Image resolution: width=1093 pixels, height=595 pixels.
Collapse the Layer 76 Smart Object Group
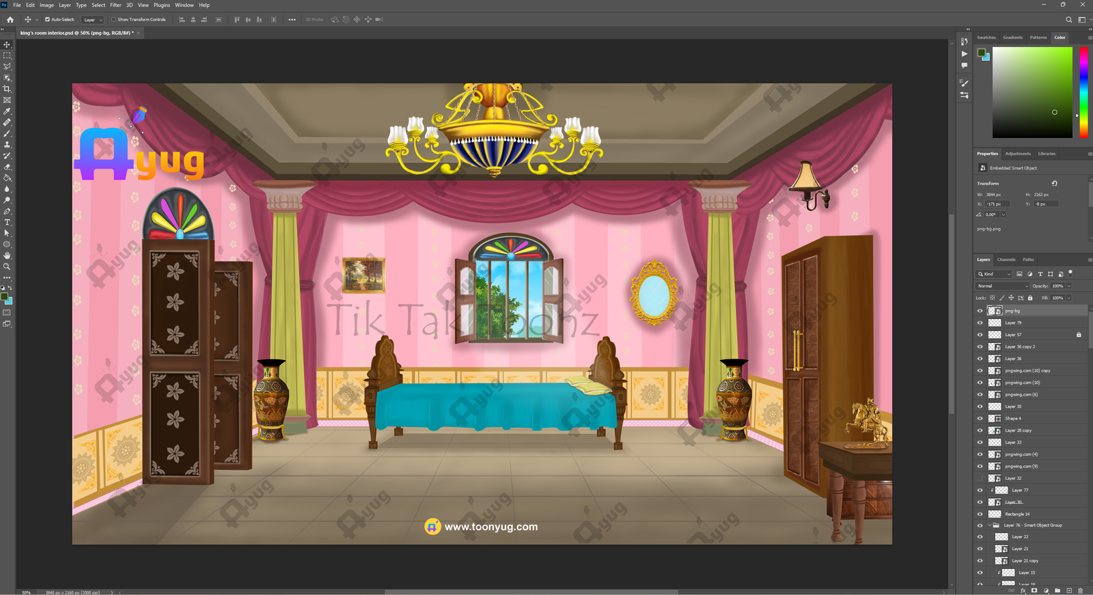pyautogui.click(x=988, y=525)
